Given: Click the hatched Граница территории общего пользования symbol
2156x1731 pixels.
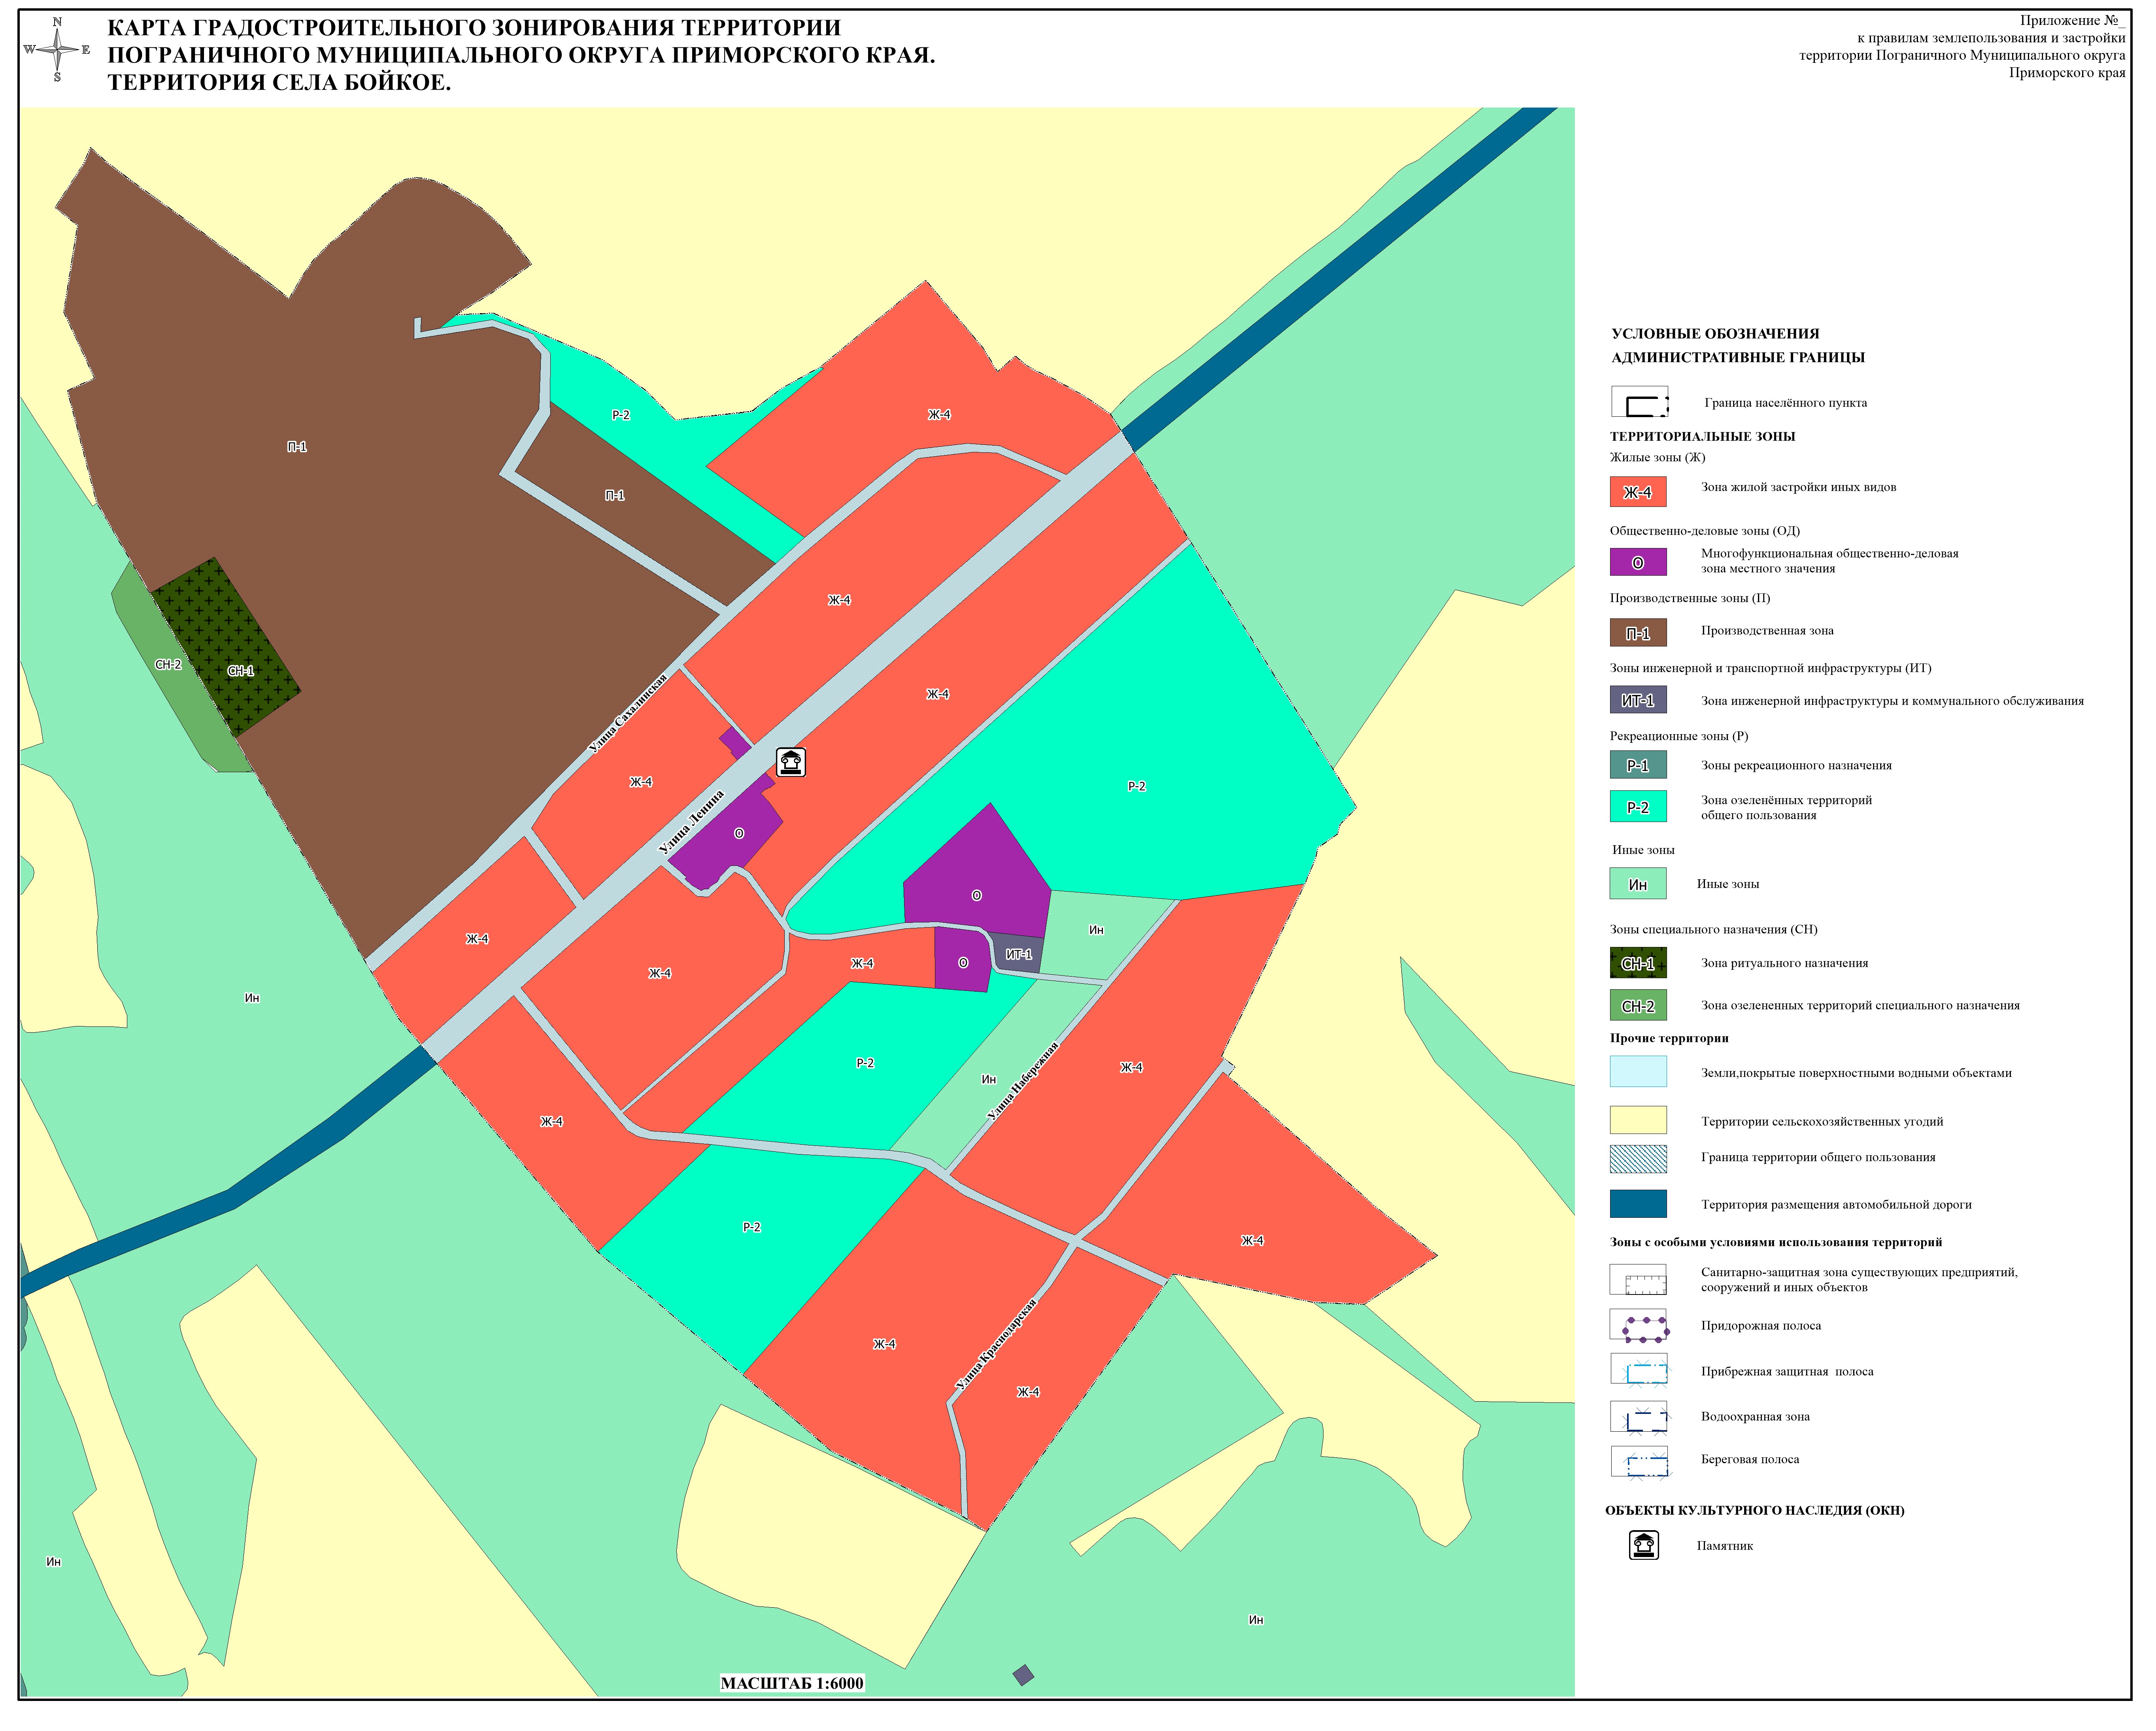Looking at the screenshot, I should (x=1638, y=1158).
